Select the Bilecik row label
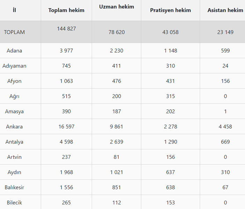Viewport: 245px width, 209px height. pos(14,203)
